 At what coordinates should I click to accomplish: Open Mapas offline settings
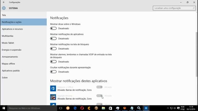pos(24,64)
